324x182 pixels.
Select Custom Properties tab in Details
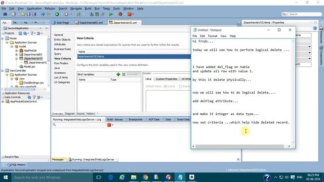coord(167,79)
